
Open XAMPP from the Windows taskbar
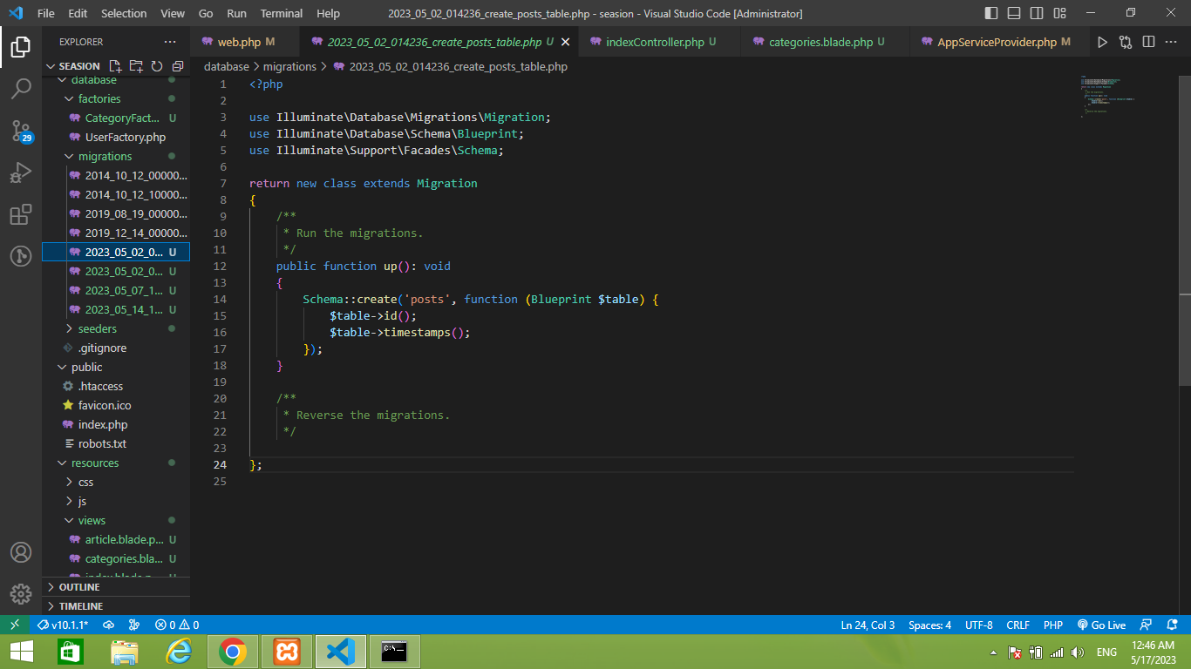(287, 652)
